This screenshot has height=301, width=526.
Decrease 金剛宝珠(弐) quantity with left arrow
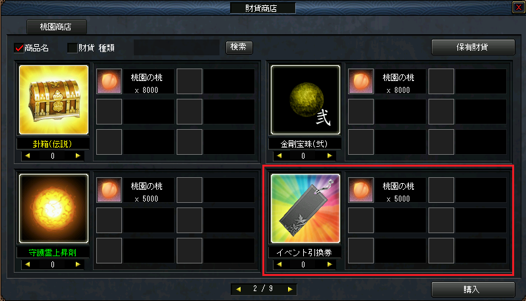[x=279, y=156]
